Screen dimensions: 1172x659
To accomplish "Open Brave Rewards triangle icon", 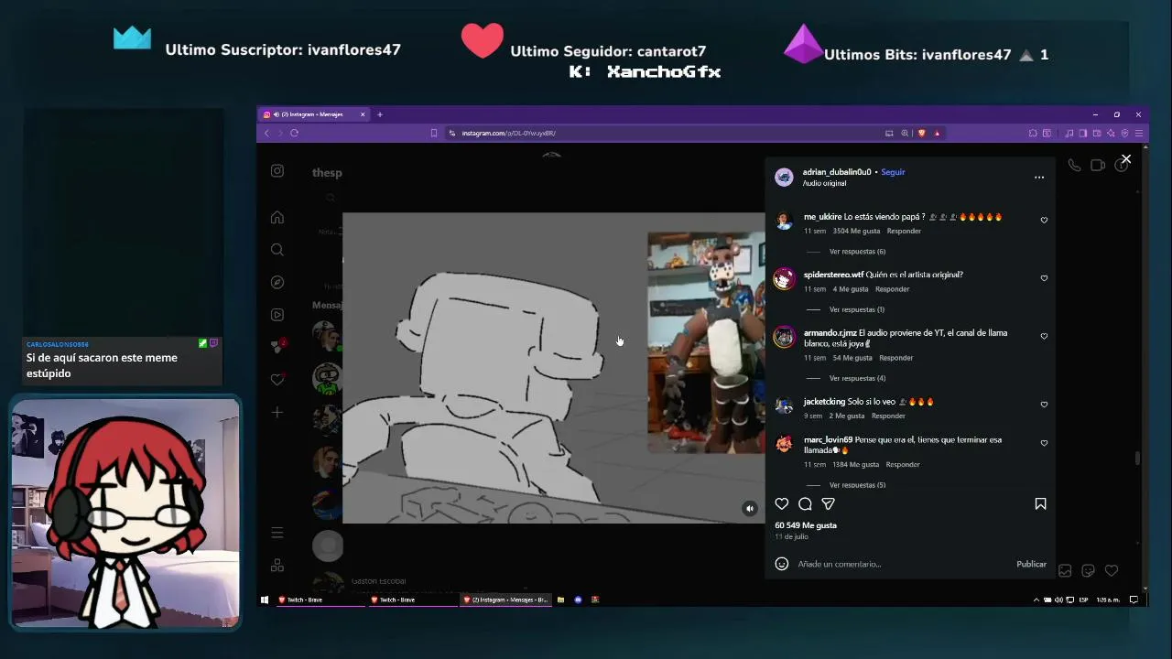I will tap(937, 133).
